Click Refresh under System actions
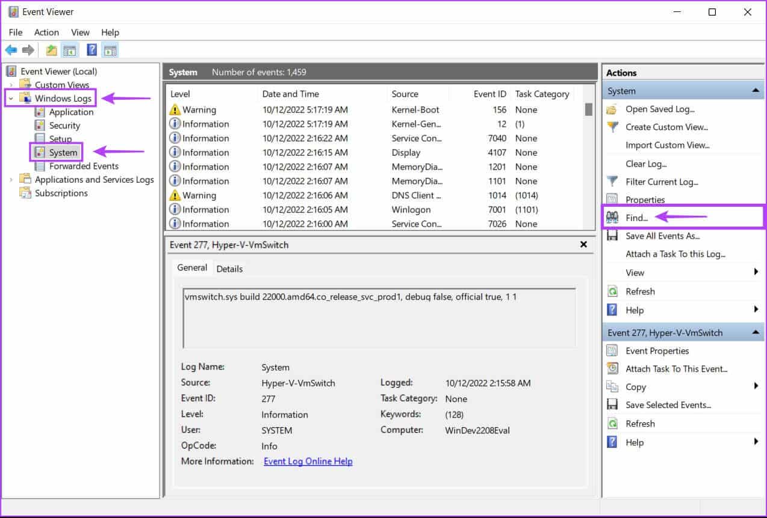This screenshot has height=518, width=767. point(640,291)
